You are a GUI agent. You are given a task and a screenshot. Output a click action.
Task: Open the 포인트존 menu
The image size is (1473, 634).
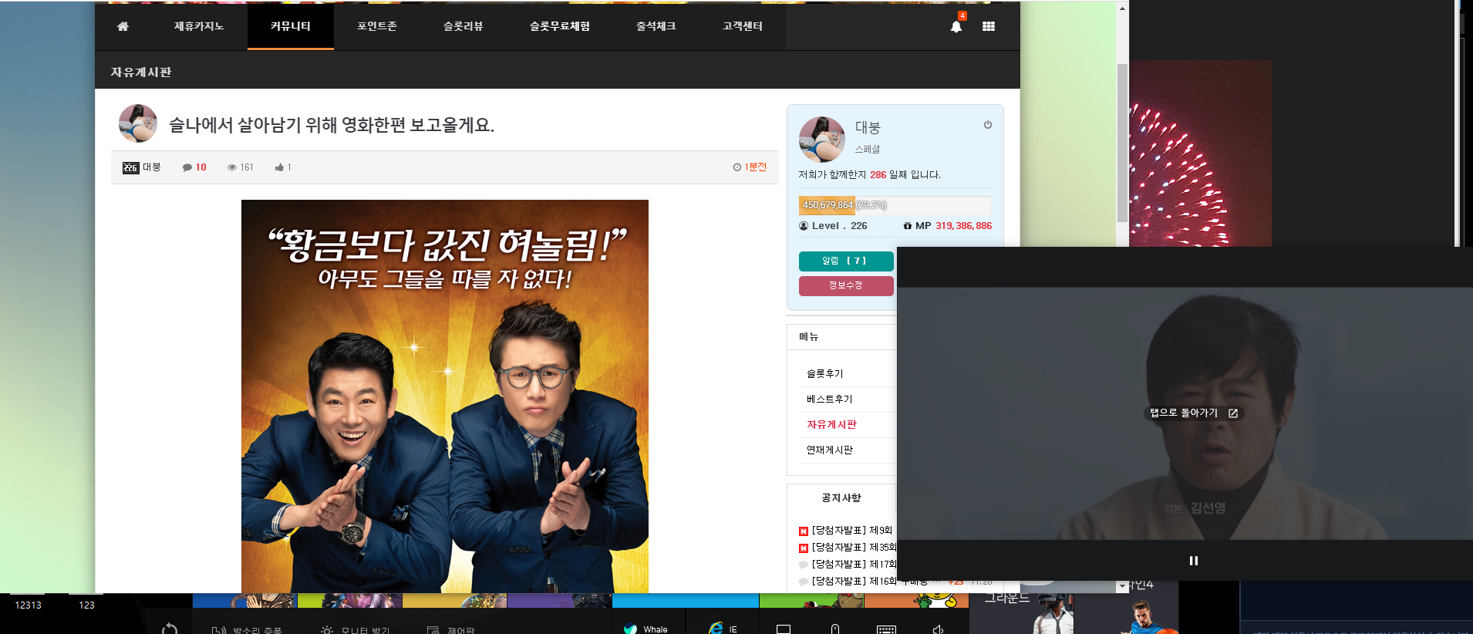pyautogui.click(x=377, y=26)
